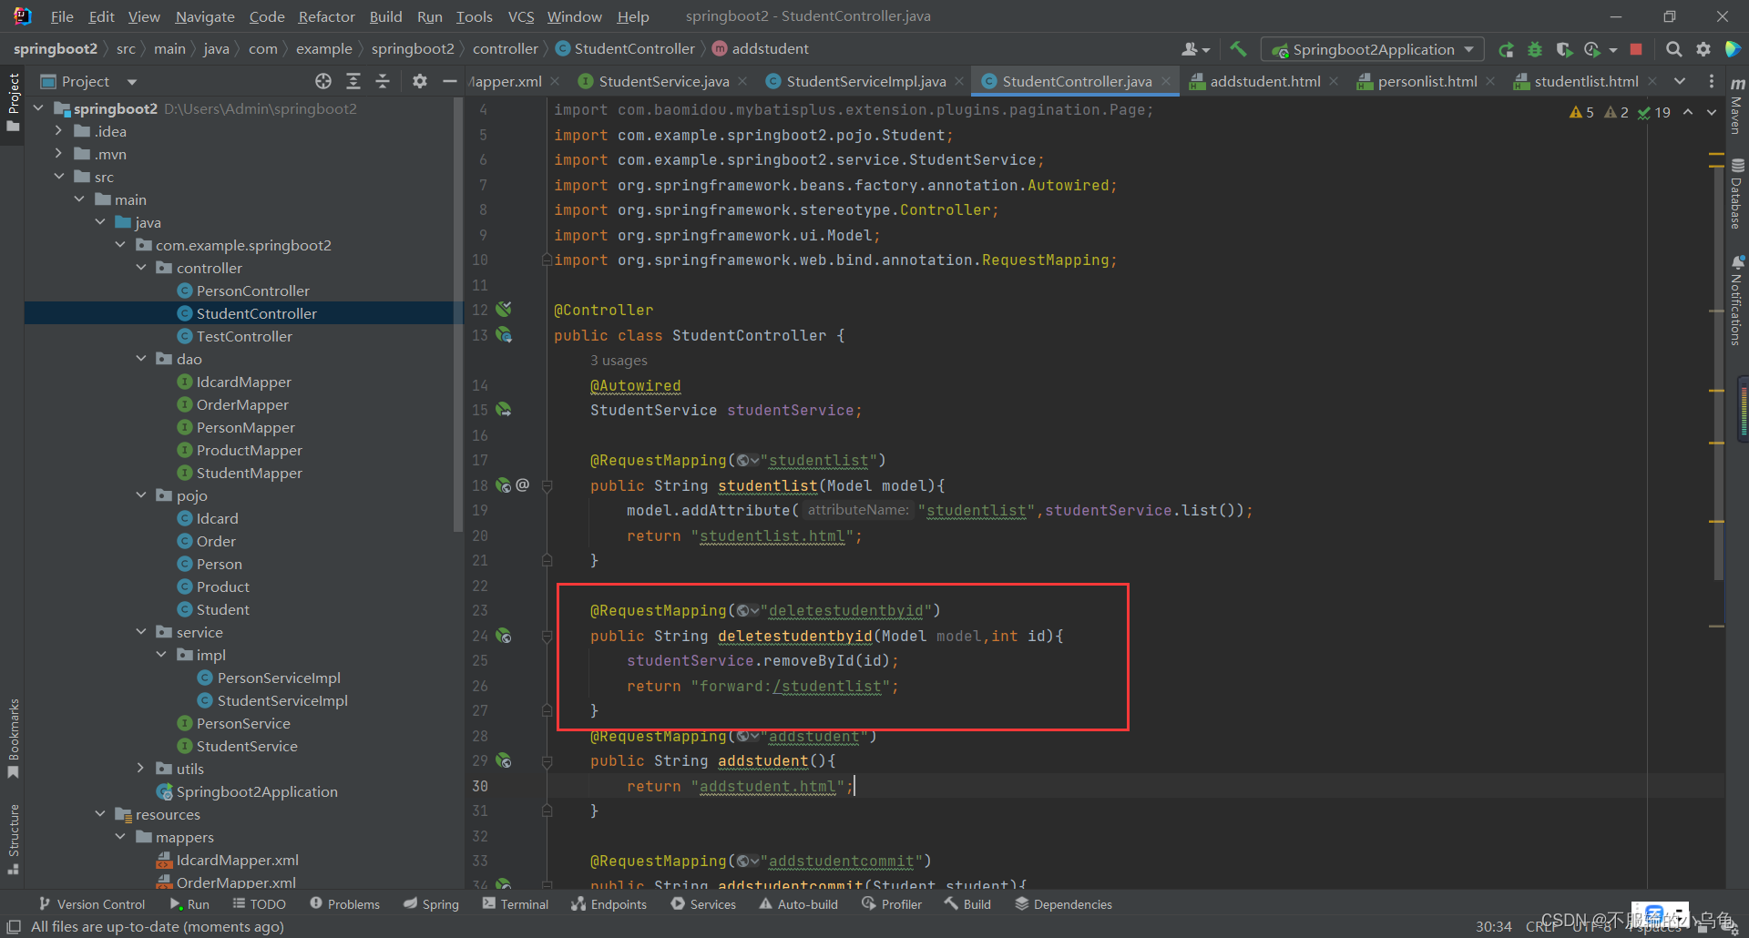Click cursor position 30:34 in status bar

1493,926
